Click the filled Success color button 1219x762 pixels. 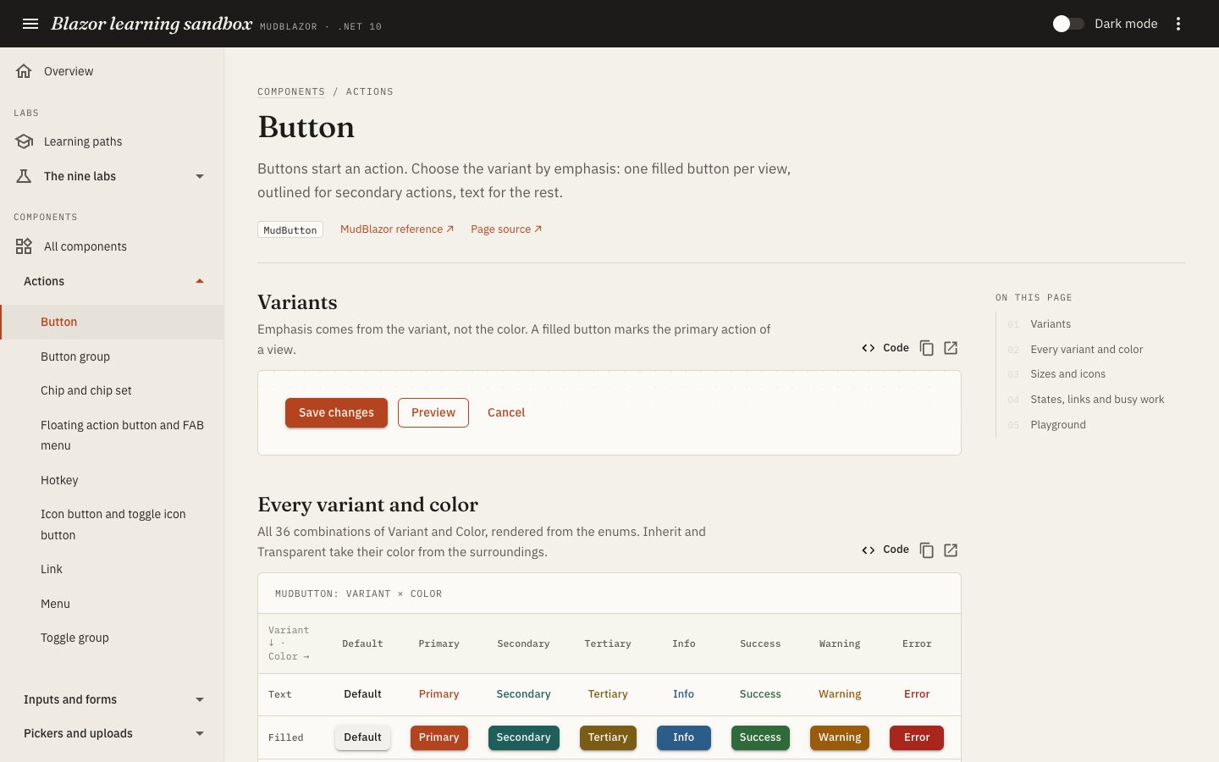[760, 737]
